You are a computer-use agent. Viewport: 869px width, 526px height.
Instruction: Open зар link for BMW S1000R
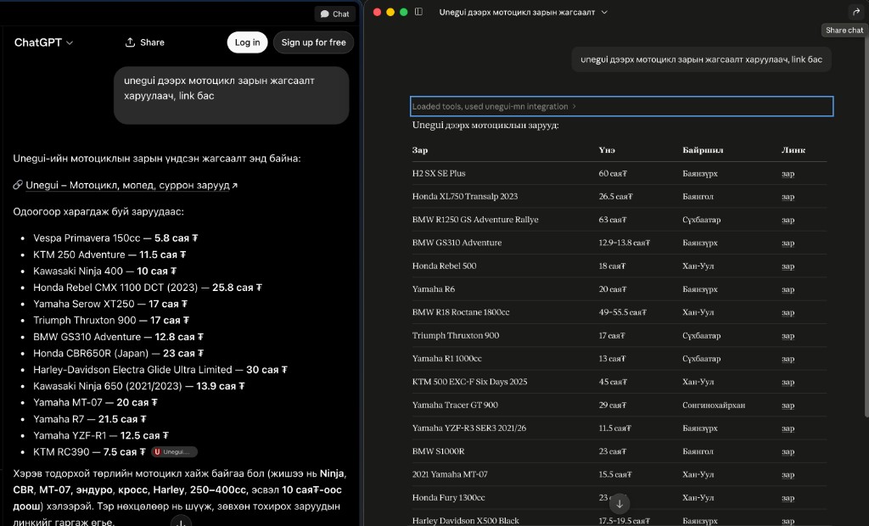[x=788, y=451]
